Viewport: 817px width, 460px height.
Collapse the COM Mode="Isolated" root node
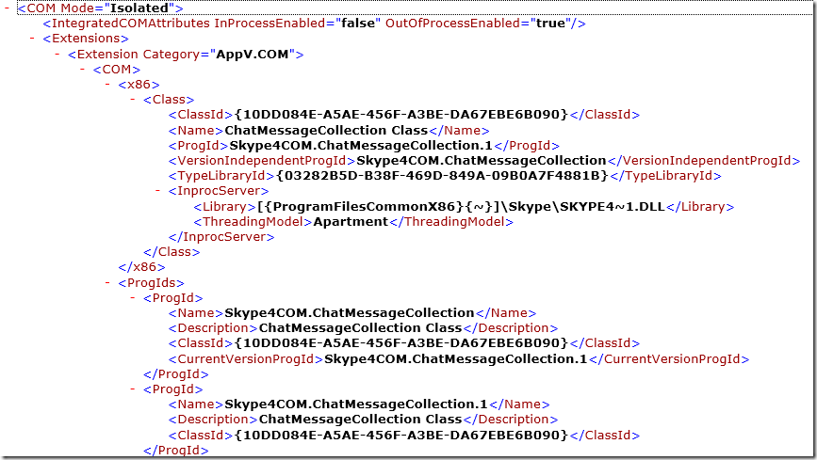(x=7, y=8)
